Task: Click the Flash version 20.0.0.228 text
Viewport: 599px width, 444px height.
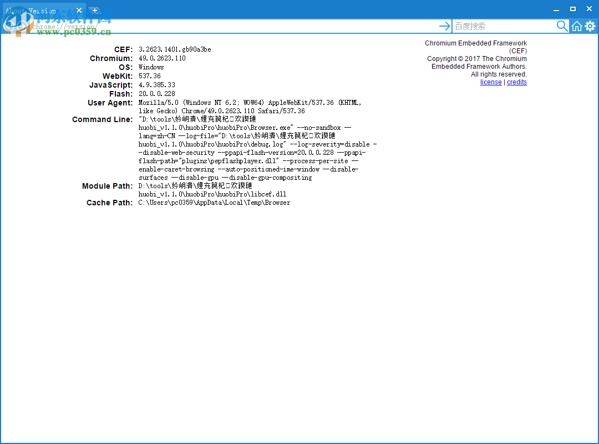Action: [x=157, y=93]
